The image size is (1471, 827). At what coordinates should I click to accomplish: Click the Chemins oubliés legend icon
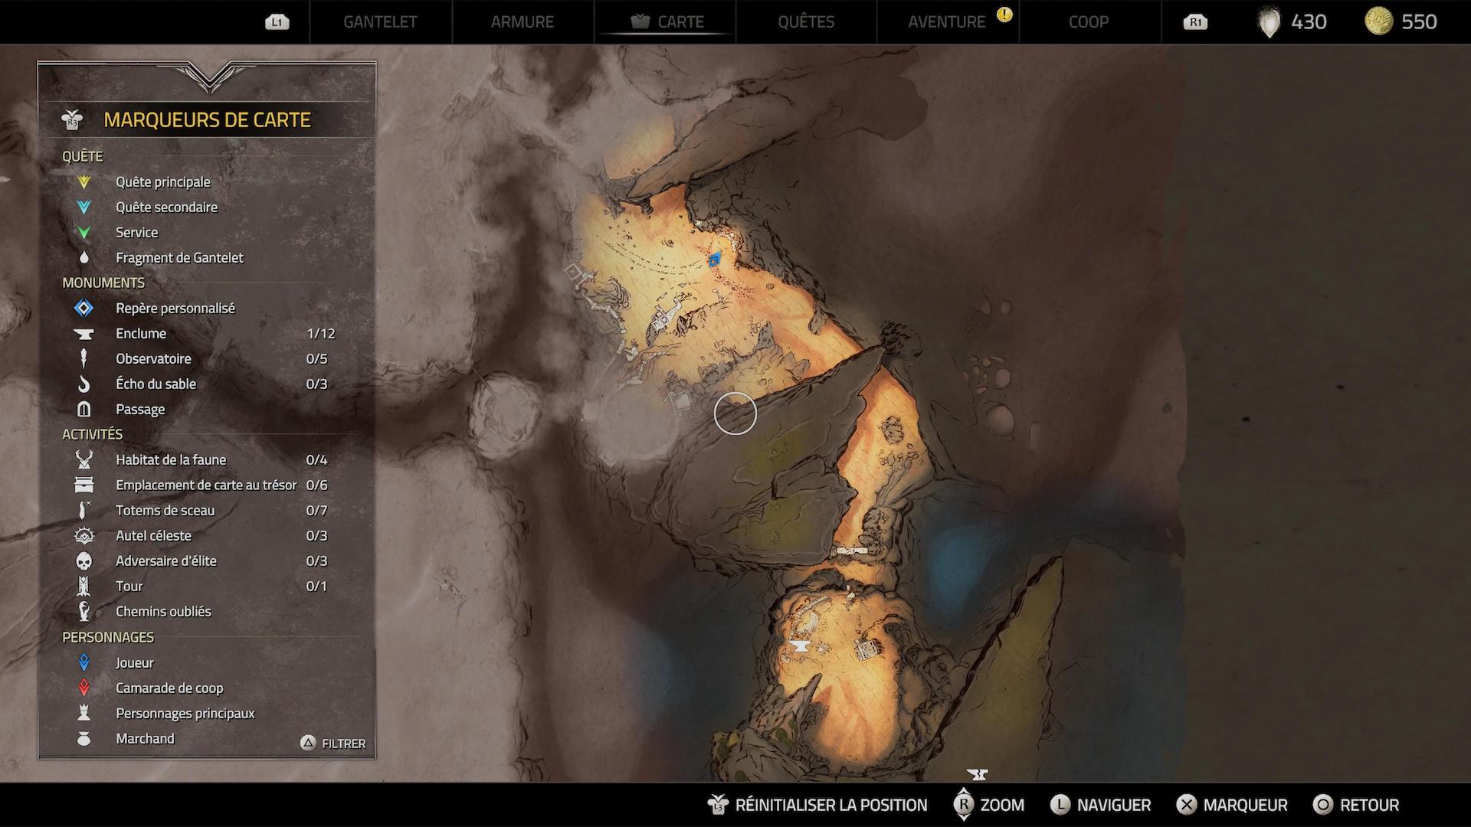click(x=84, y=611)
